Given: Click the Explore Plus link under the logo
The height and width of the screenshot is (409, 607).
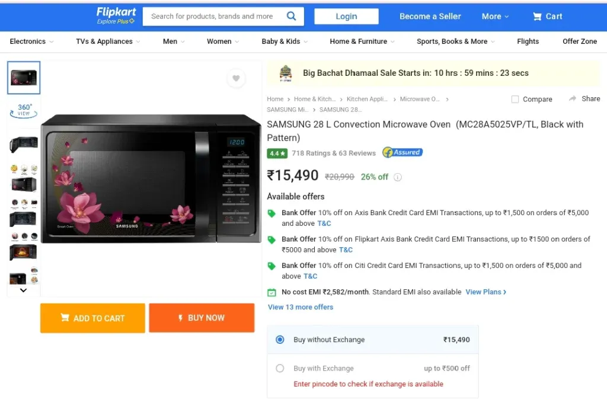Looking at the screenshot, I should 116,21.
